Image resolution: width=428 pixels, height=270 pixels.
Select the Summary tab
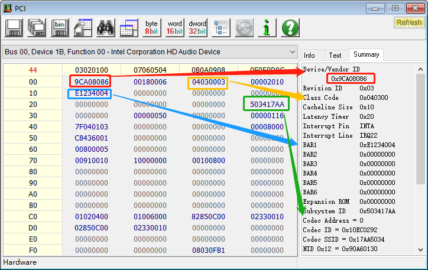point(366,54)
